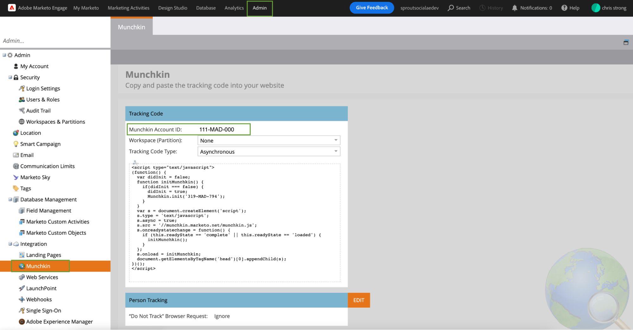The image size is (633, 330).
Task: Collapse the Database Management tree node
Action: (x=10, y=199)
